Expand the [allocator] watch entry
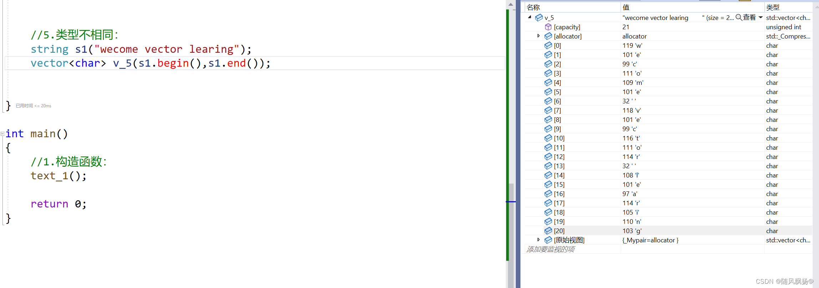The height and width of the screenshot is (288, 819). click(539, 36)
